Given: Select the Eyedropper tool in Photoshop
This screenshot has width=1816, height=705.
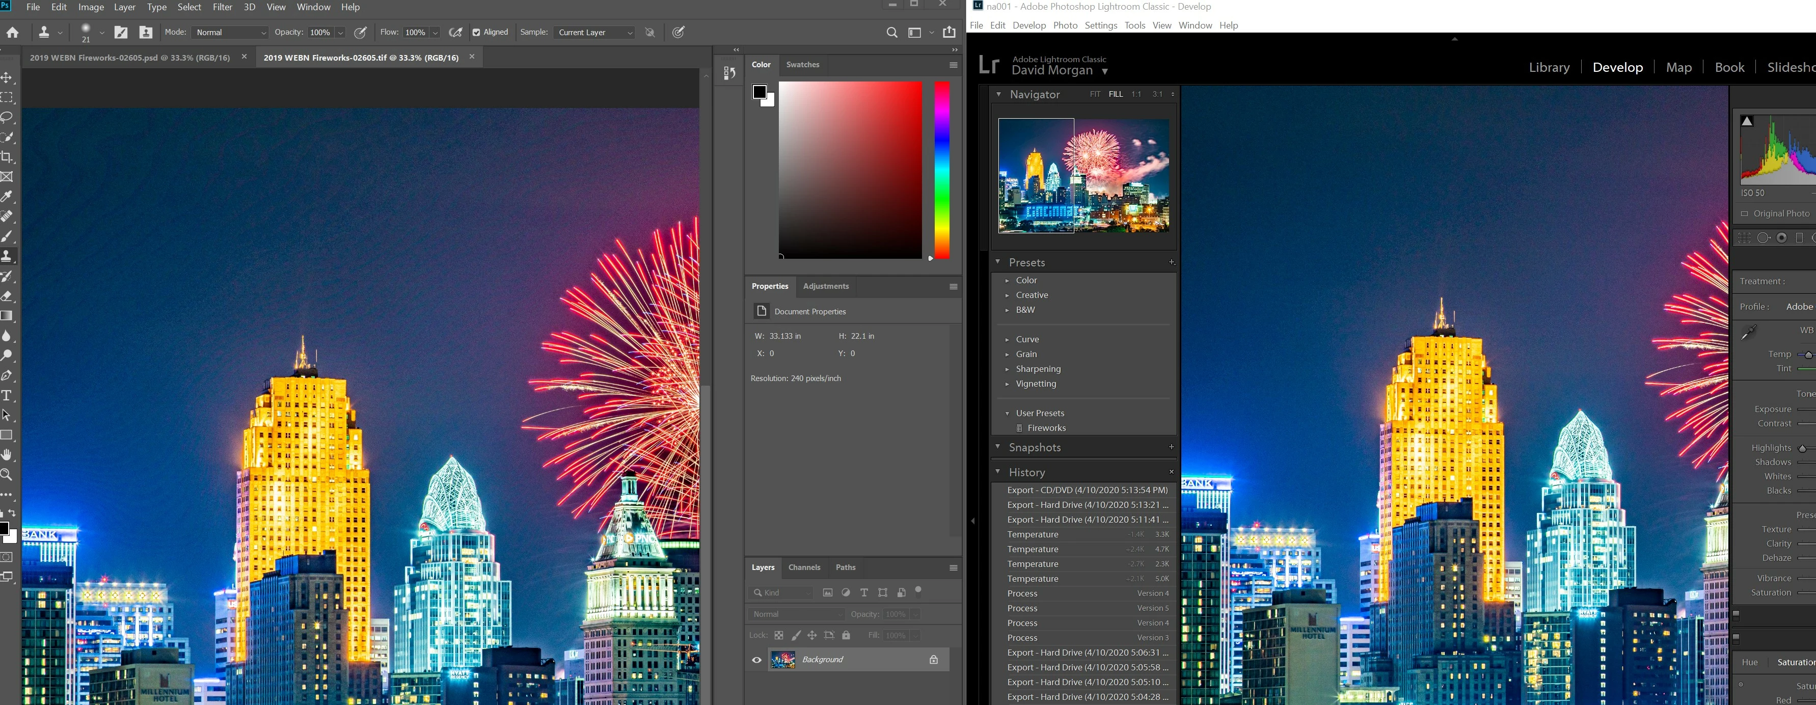Looking at the screenshot, I should coord(7,197).
